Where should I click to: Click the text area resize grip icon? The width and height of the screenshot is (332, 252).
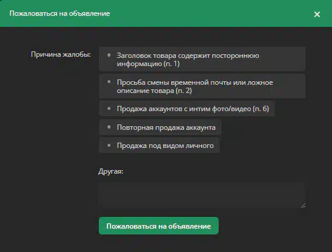pyautogui.click(x=303, y=205)
